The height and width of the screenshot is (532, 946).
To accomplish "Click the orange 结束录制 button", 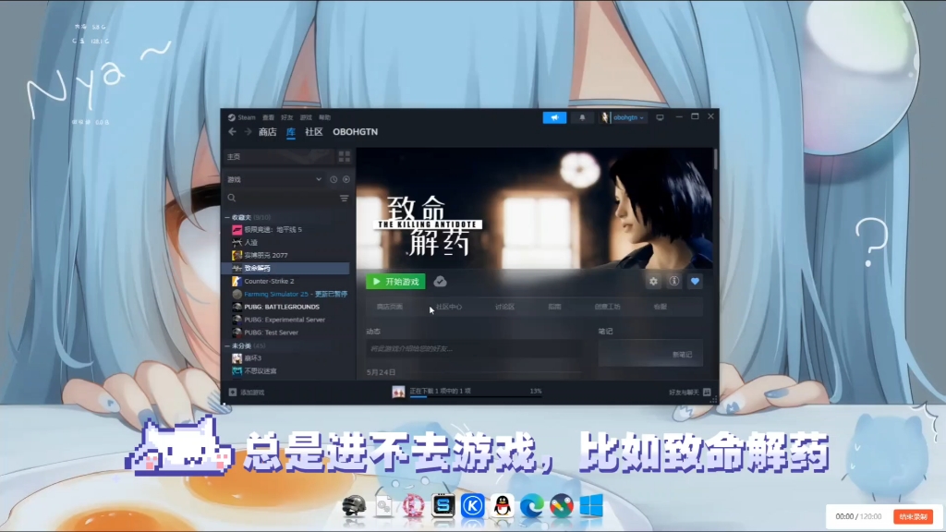I will click(914, 517).
